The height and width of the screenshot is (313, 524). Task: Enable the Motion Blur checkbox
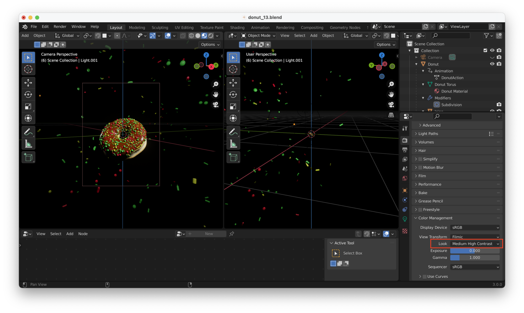click(x=420, y=168)
